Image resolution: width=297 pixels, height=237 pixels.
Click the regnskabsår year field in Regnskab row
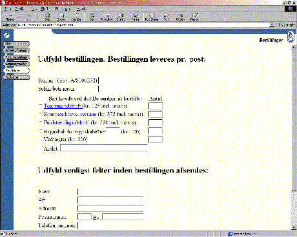(112, 131)
